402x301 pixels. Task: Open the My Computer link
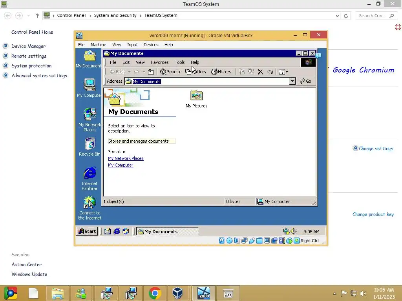click(x=121, y=165)
